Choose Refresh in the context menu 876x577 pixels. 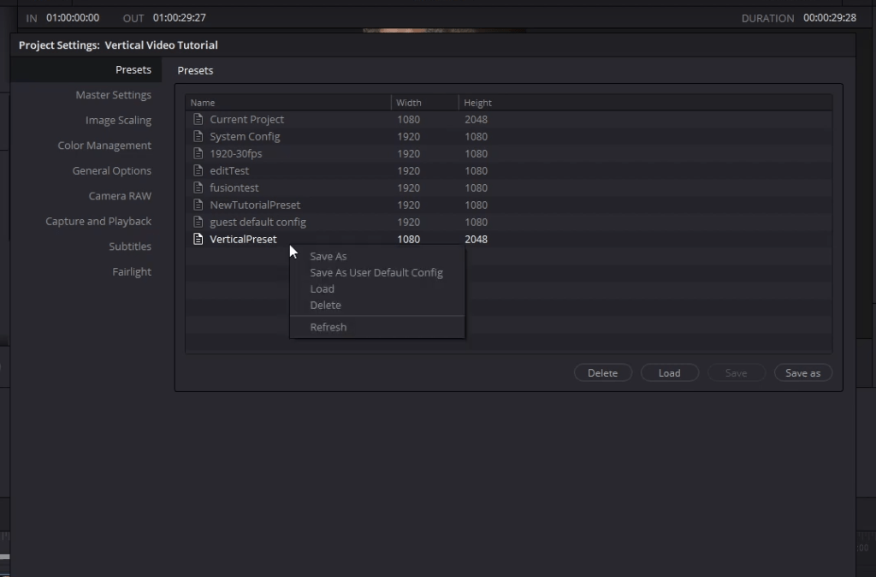coord(328,327)
